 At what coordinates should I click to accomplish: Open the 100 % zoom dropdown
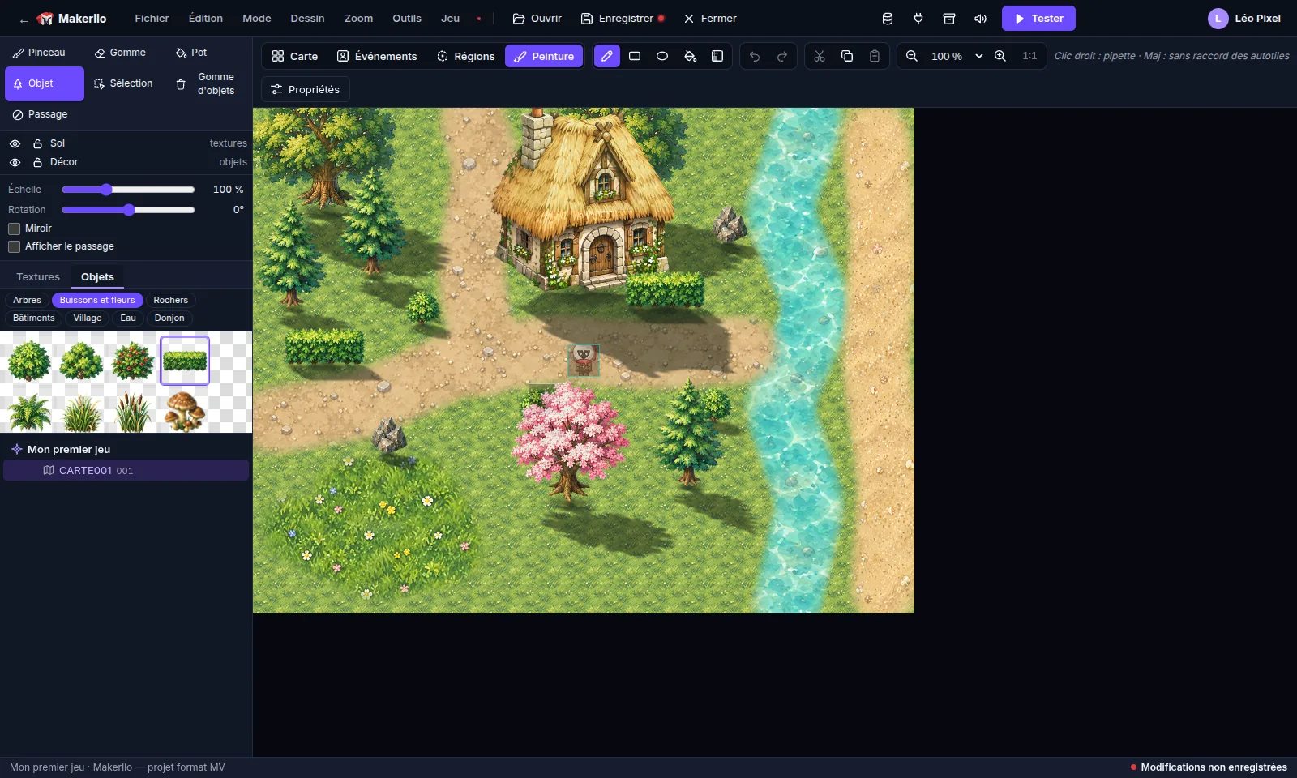point(957,56)
